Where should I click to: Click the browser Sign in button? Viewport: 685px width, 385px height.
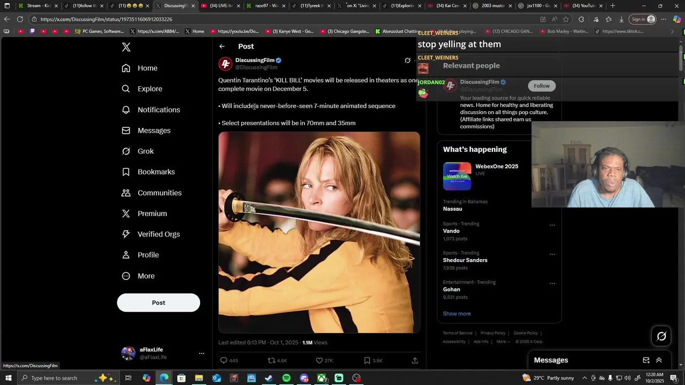(643, 19)
